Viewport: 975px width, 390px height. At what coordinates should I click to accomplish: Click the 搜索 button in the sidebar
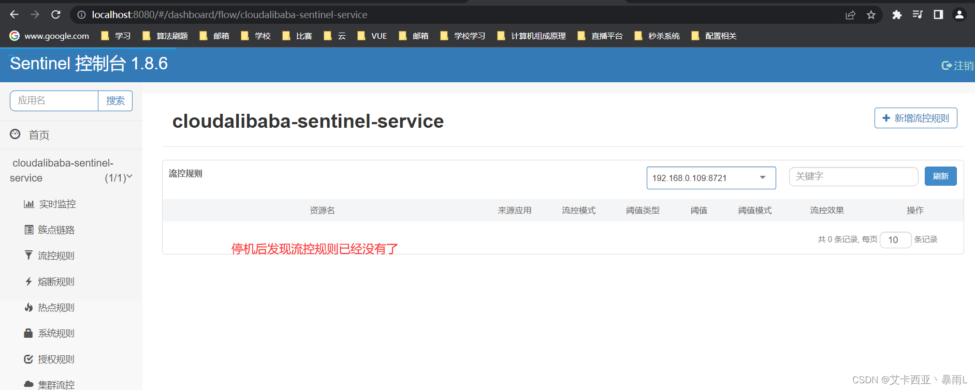[115, 100]
